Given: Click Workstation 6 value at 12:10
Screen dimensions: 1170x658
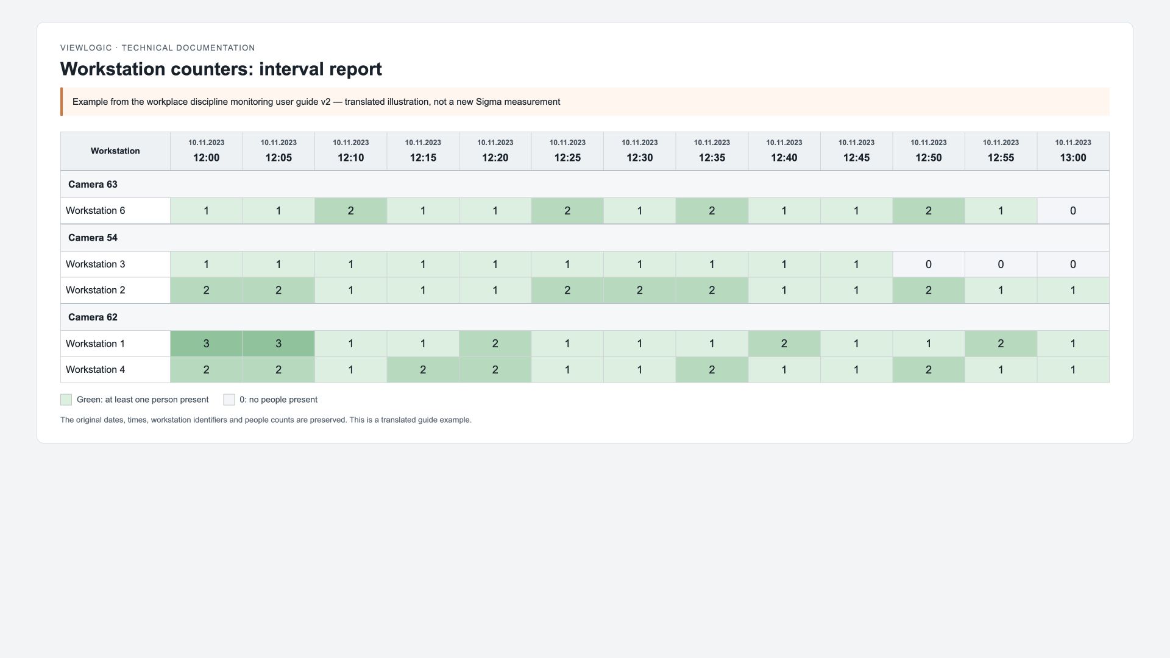Looking at the screenshot, I should (x=350, y=211).
